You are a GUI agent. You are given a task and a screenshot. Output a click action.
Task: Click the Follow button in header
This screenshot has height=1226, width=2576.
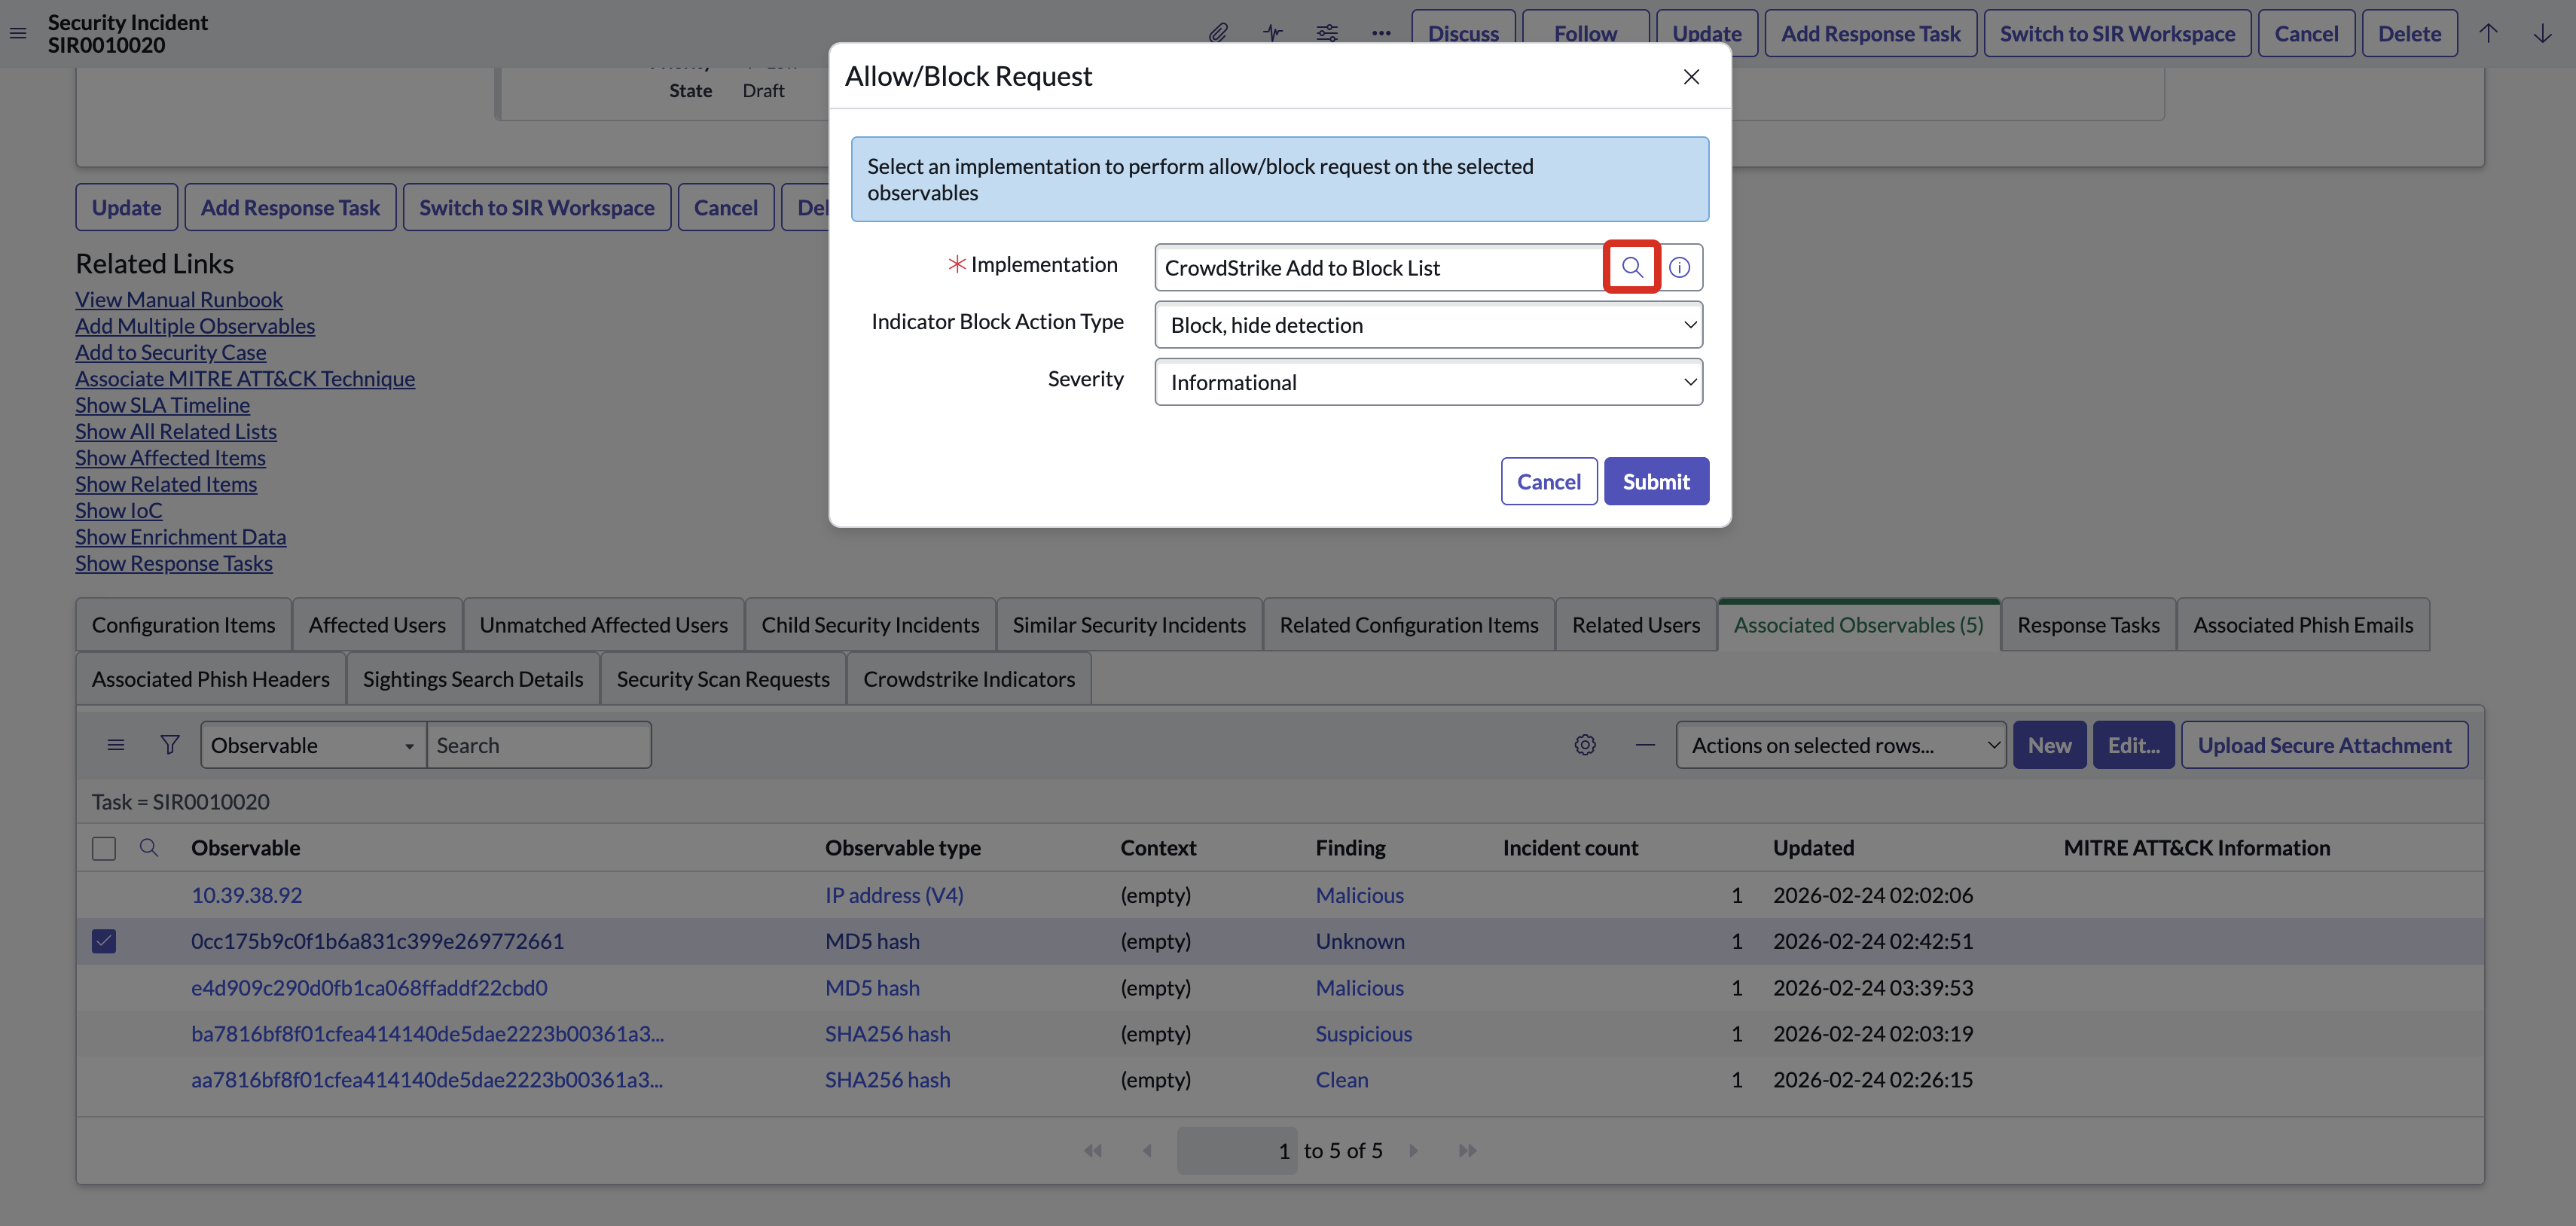[x=1585, y=34]
